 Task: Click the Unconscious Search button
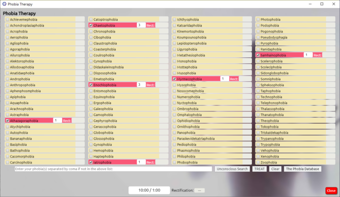(x=232, y=169)
